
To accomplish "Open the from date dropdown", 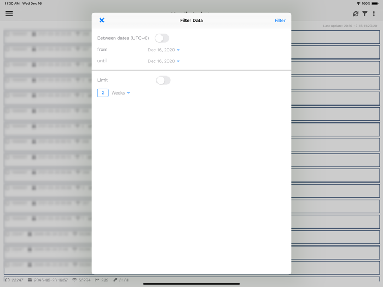I will pos(164,50).
